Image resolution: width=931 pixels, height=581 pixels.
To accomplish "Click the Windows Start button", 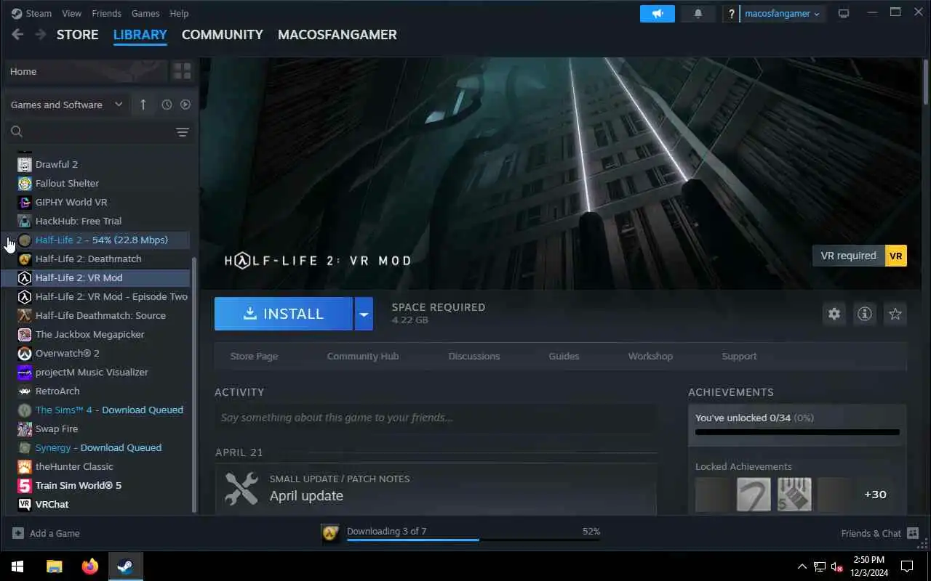I will (x=17, y=566).
